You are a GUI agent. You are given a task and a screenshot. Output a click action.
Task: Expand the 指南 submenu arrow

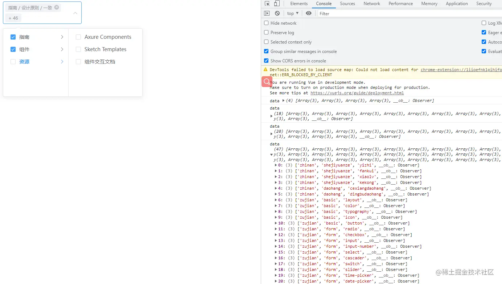[62, 37]
